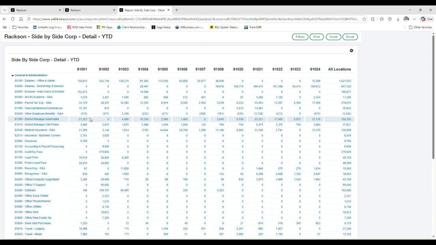Drill into the 215,628 Audit/Tax Fees amount under 91002
Viewport: 436px width, 245px height.
(104, 152)
